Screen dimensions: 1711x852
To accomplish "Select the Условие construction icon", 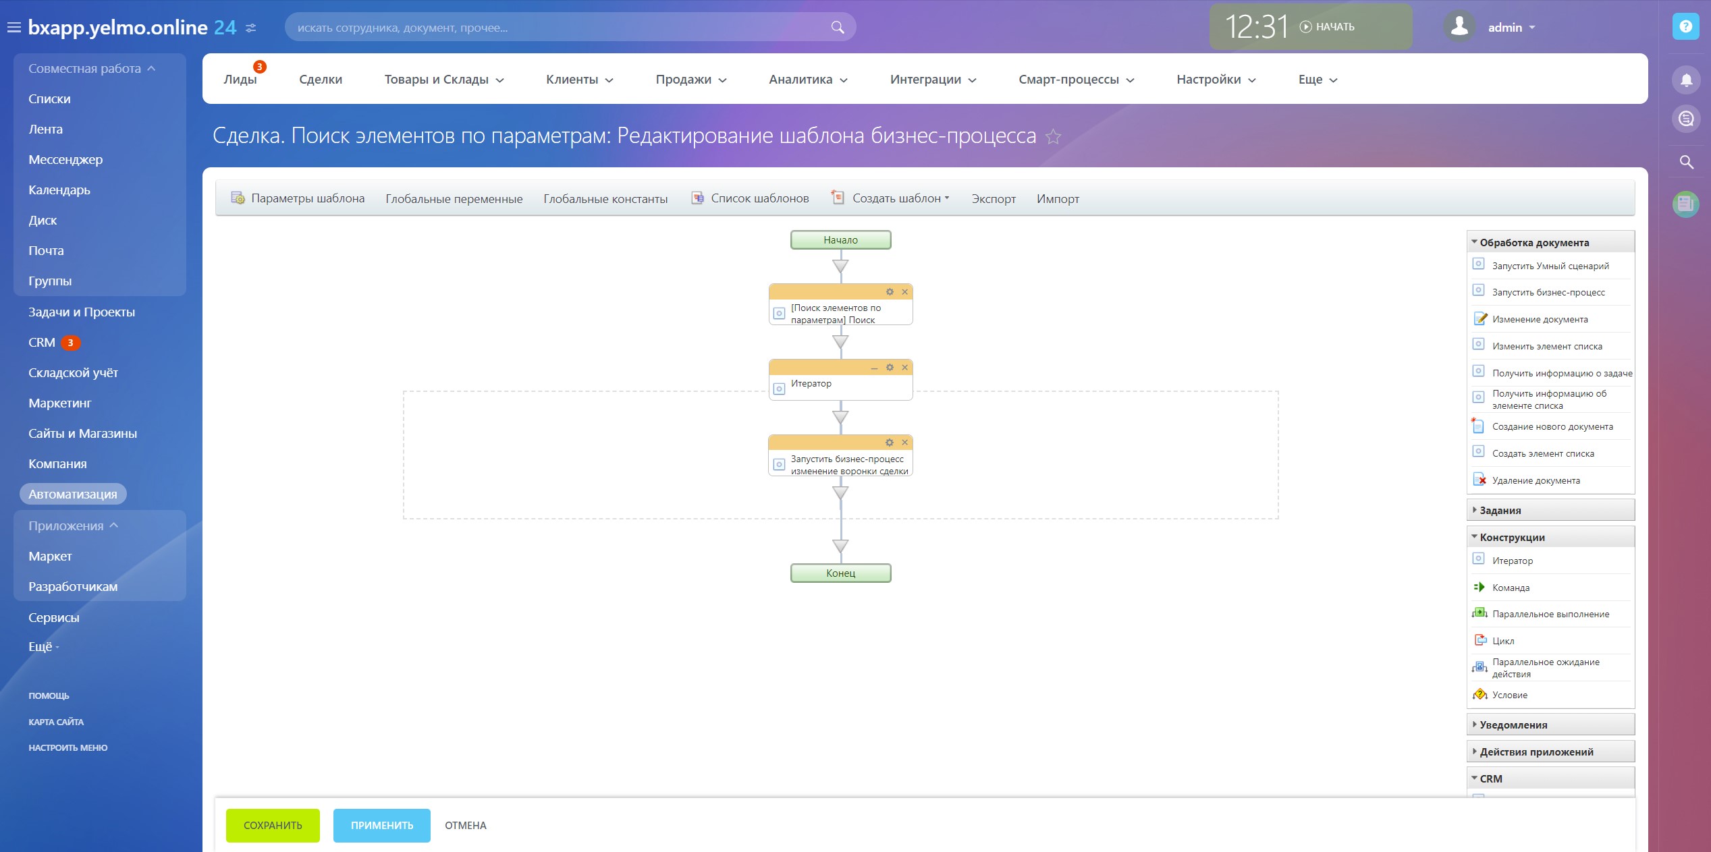I will (1479, 694).
